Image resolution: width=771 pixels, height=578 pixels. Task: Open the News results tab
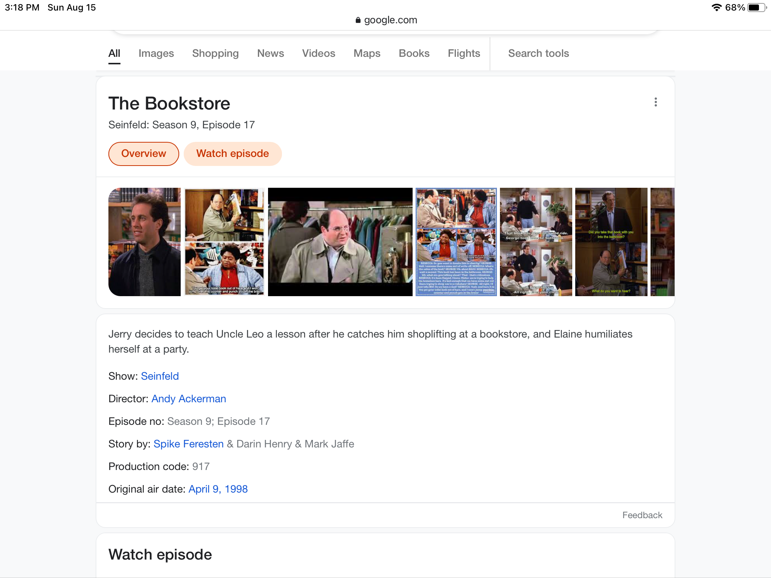click(270, 53)
